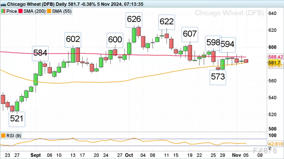The height and width of the screenshot is (159, 284).
Task: Click the 588.42 SMA value tag
Action: [x=275, y=57]
